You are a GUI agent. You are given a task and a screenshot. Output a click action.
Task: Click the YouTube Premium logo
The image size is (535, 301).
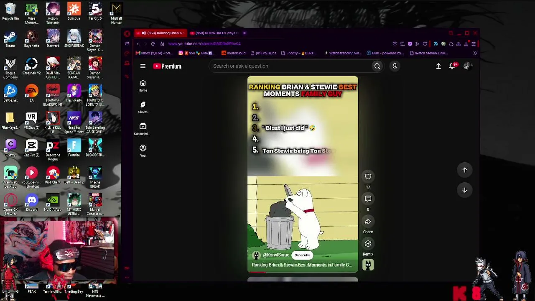pos(167,66)
